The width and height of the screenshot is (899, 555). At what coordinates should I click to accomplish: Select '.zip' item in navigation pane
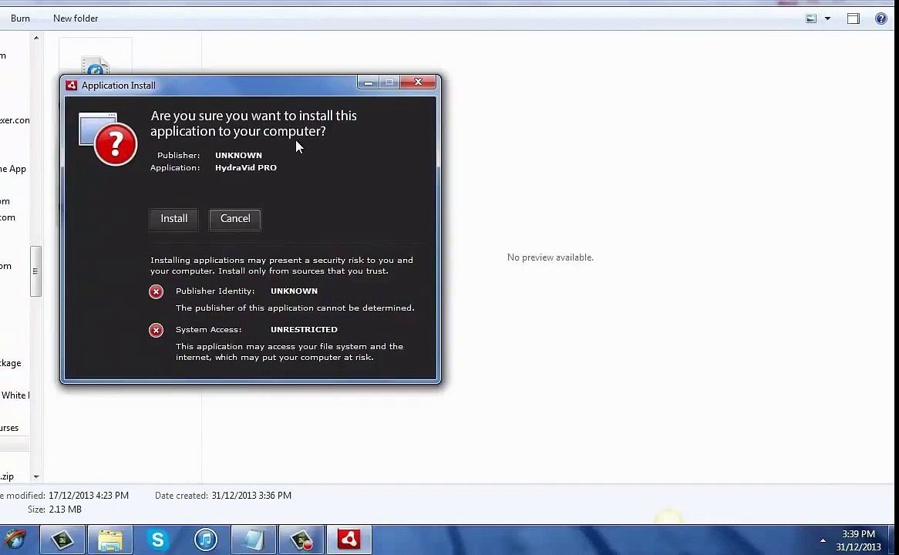click(x=7, y=476)
